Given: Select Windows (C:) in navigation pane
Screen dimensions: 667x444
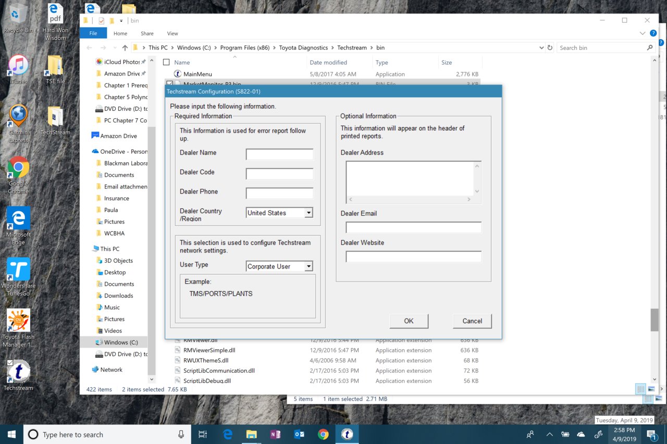Looking at the screenshot, I should pyautogui.click(x=121, y=342).
